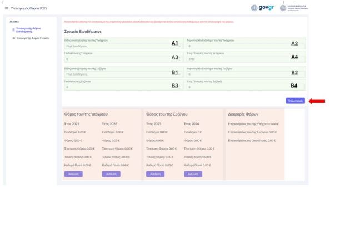360x229 pixels.
Task: Click the Υπολογιστής Φόρου Ενοικίου sidebar icon
Action: (13, 38)
